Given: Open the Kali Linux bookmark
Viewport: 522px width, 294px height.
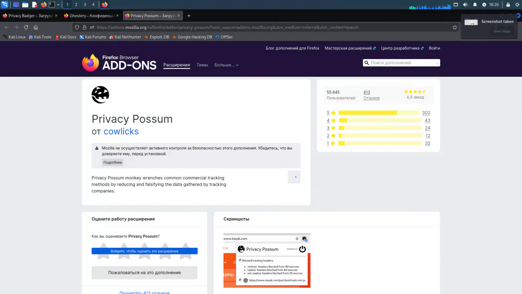Looking at the screenshot, I should tap(14, 37).
